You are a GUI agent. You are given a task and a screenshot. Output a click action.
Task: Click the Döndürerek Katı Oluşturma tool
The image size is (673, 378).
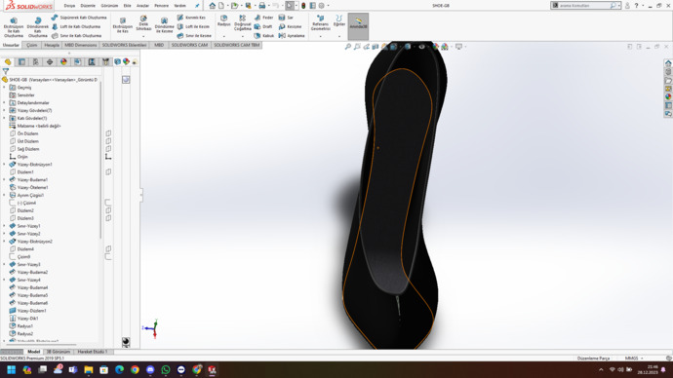coord(38,27)
